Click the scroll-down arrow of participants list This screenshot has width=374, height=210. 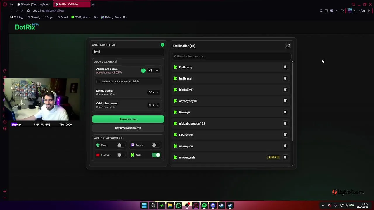(x=292, y=166)
